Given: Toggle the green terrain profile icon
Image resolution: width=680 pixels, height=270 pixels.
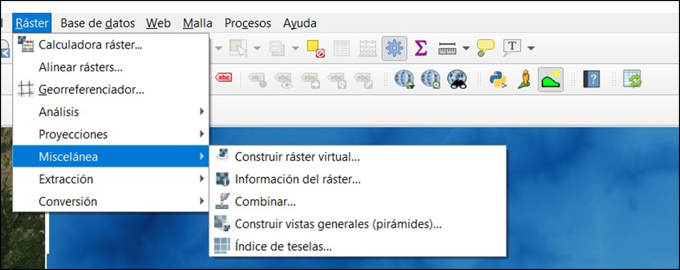Looking at the screenshot, I should coord(551,80).
